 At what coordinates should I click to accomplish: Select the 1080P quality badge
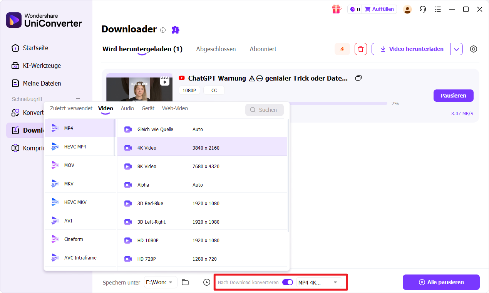(189, 90)
